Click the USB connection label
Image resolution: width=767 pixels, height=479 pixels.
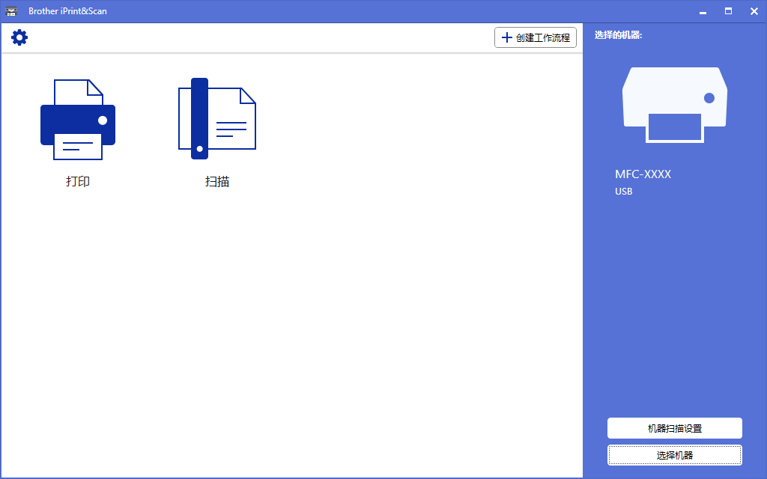[x=623, y=192]
